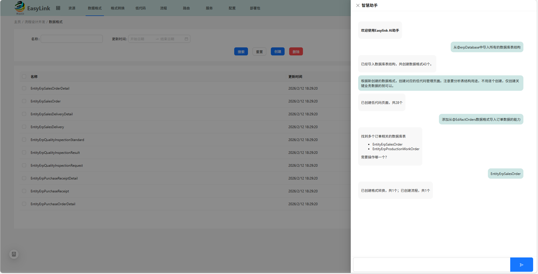The height and width of the screenshot is (274, 538).
Task: Open the 流程 menu
Action: 163,8
